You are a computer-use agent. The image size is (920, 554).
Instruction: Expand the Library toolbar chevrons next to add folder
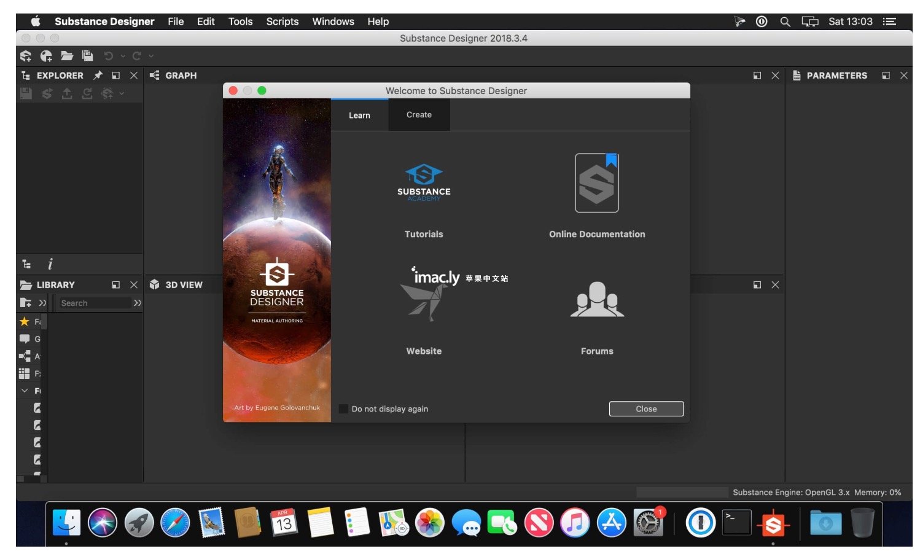click(42, 303)
